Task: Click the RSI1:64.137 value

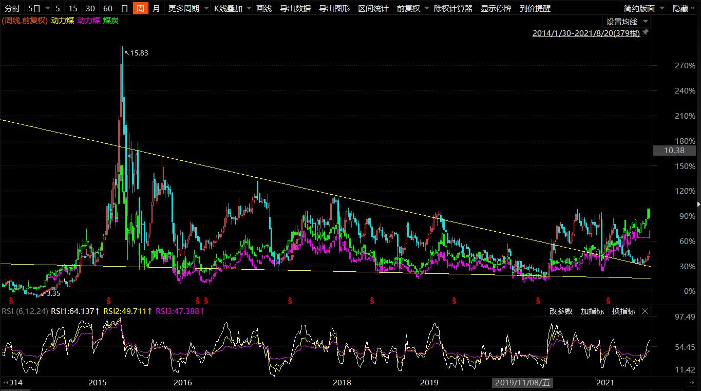Action: click(75, 311)
